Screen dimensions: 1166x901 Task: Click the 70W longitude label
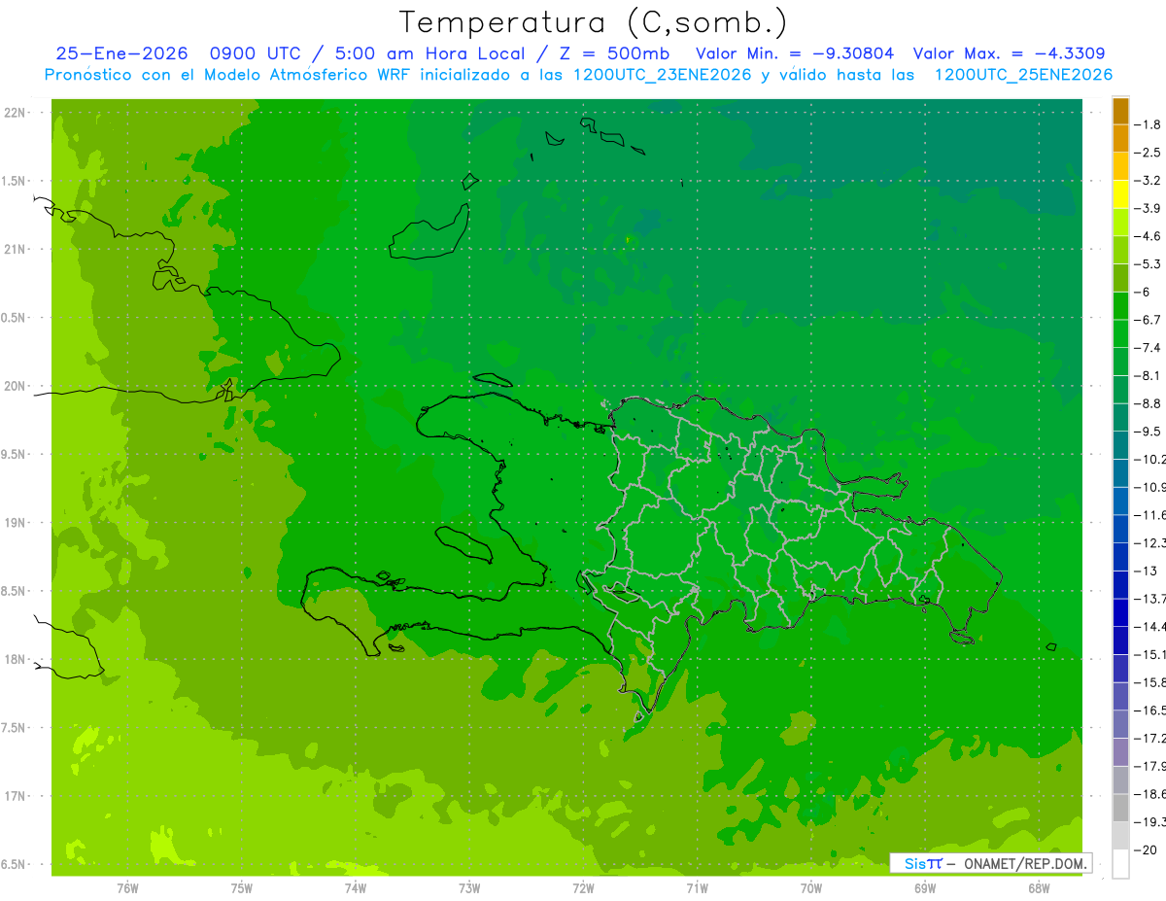(811, 887)
